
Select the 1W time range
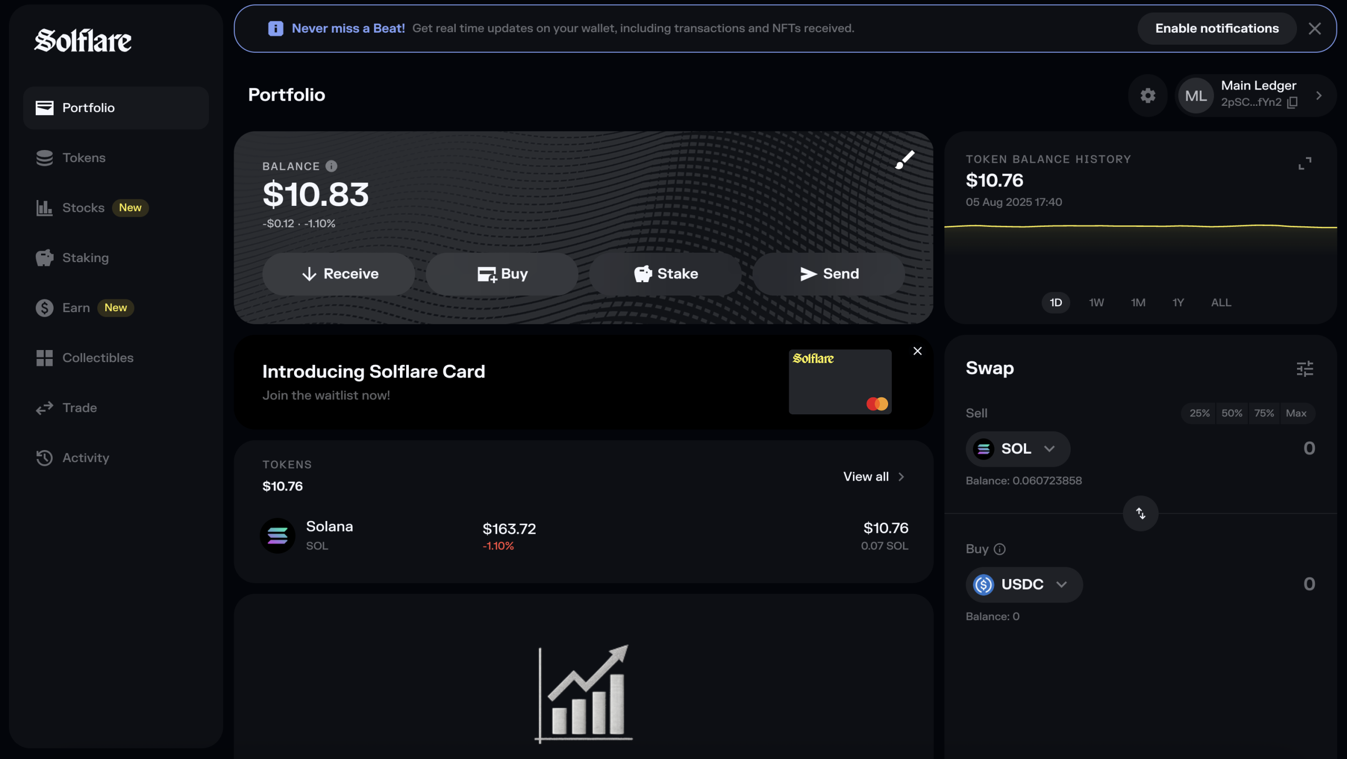(1096, 303)
